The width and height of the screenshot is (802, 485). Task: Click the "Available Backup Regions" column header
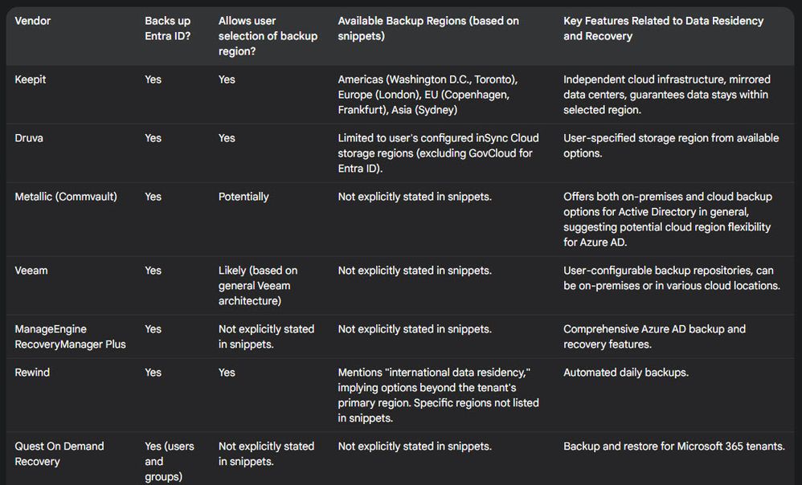(428, 28)
